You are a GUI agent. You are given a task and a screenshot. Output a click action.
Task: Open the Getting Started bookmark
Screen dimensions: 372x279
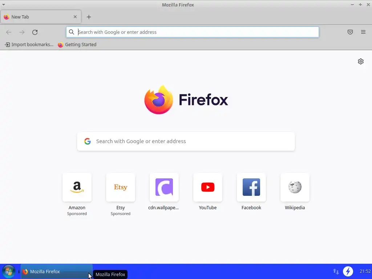pos(77,45)
